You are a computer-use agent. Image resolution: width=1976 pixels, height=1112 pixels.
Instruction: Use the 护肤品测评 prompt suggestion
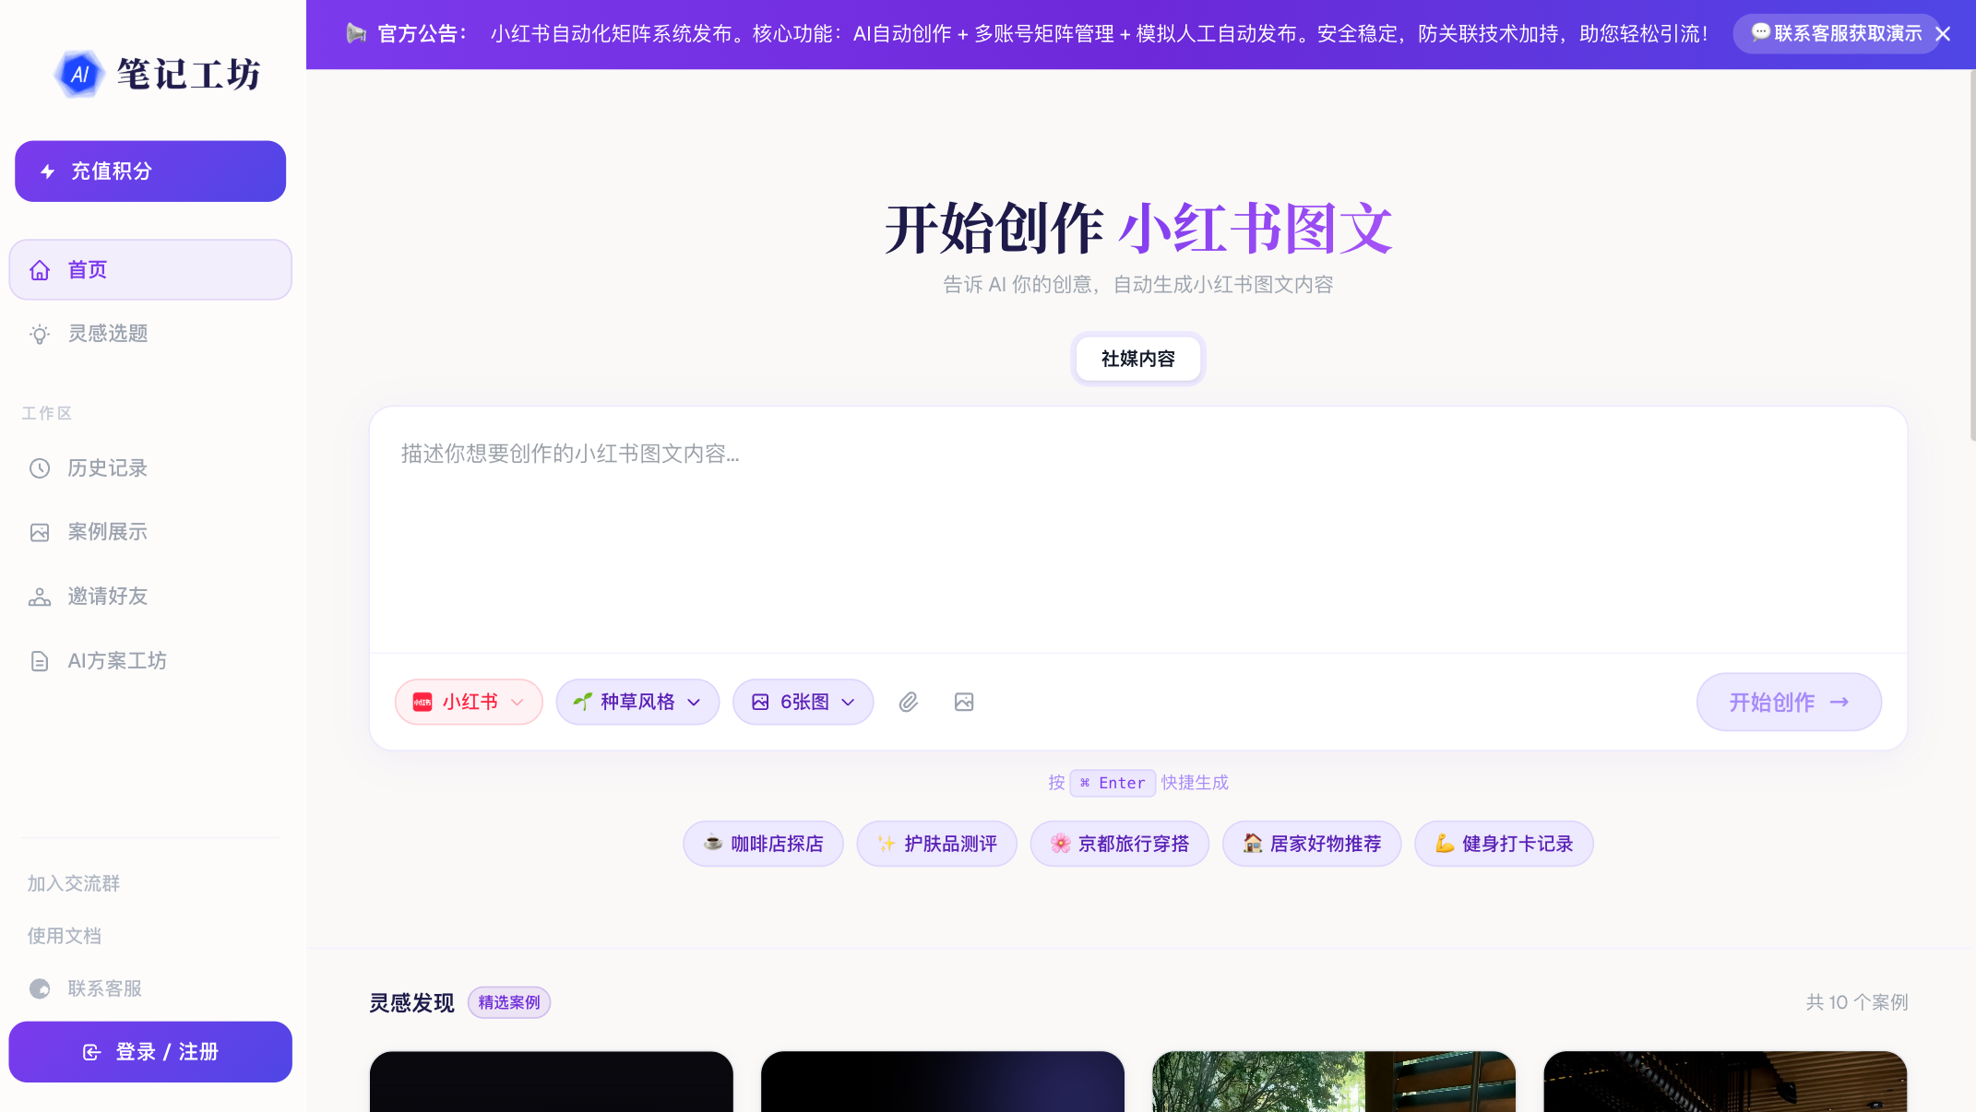936,844
